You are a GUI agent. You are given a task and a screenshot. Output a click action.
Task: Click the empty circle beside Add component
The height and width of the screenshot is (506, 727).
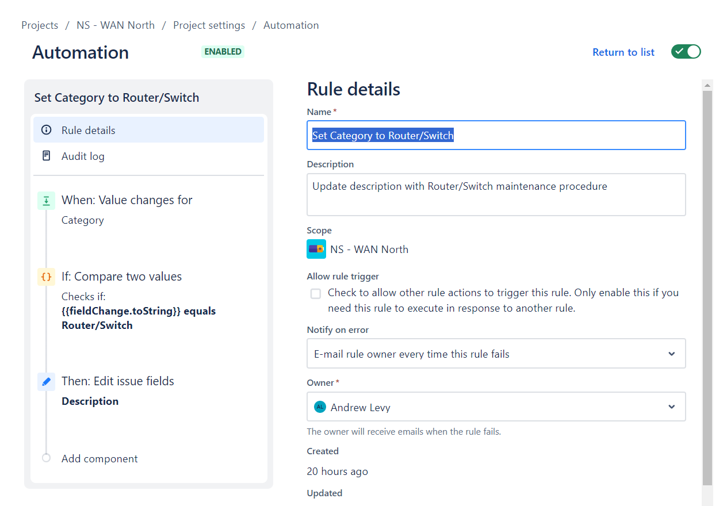pos(46,458)
